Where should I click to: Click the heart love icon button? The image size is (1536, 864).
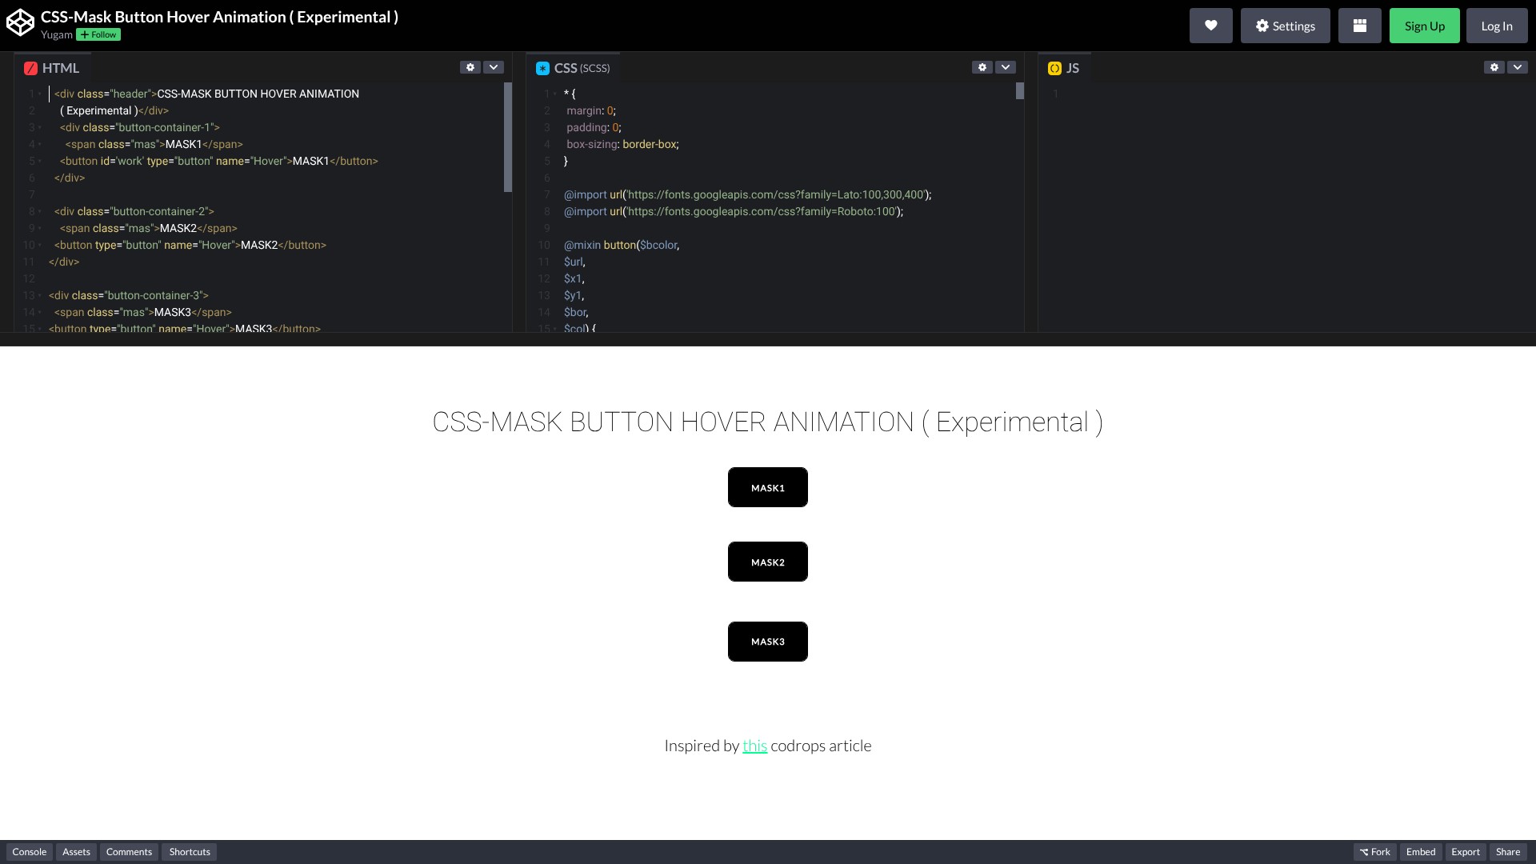(1210, 26)
